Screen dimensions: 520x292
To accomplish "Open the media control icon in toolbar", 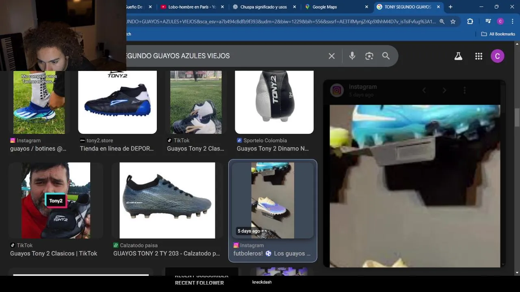I will (x=488, y=21).
